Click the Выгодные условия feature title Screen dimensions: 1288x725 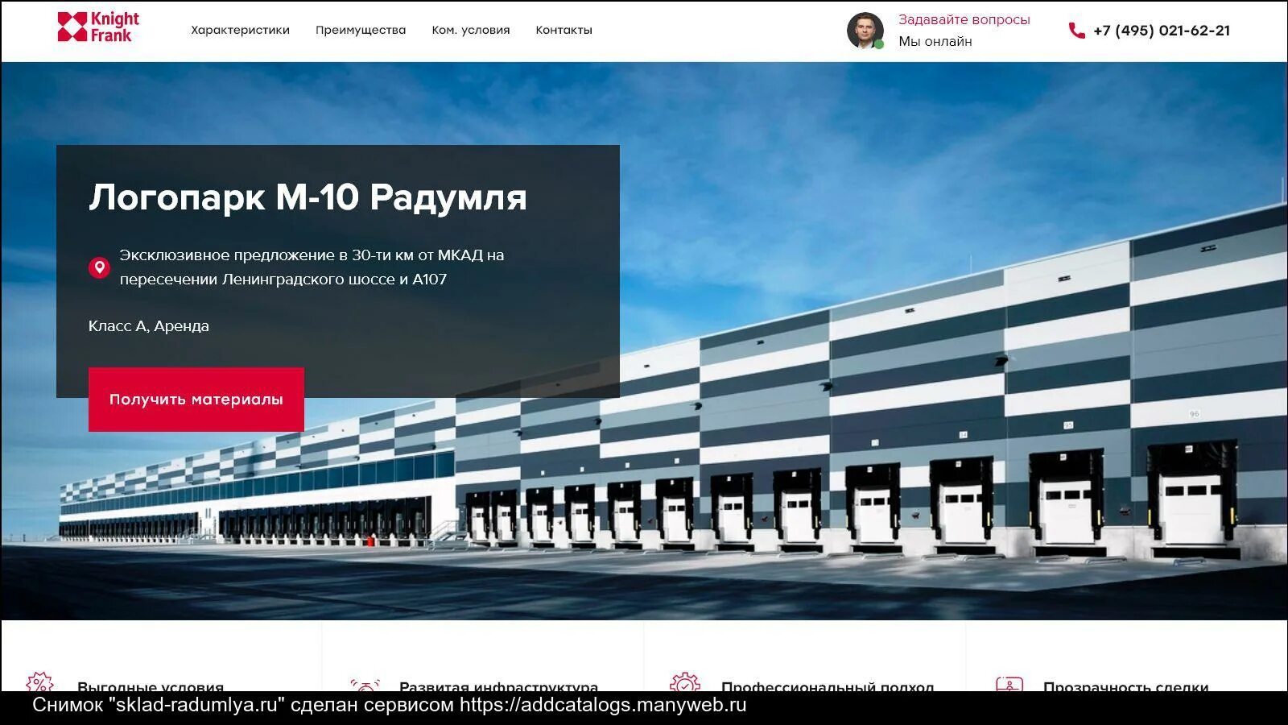pos(151,686)
